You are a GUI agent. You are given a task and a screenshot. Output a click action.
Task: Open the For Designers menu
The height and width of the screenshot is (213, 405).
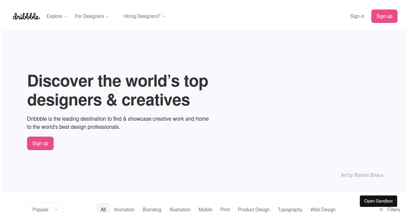click(89, 16)
